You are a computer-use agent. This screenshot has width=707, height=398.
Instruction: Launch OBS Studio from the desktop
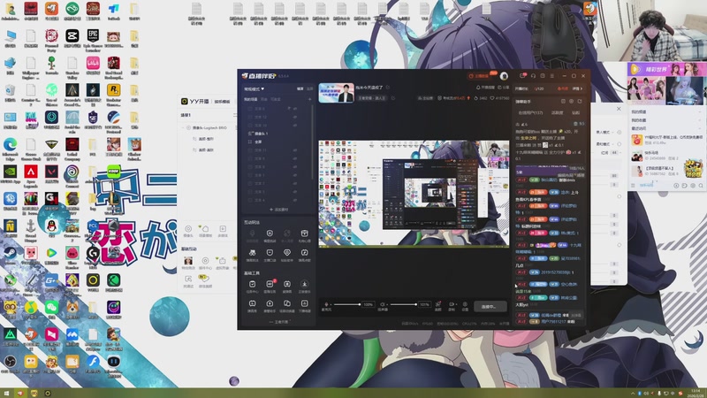[10, 362]
